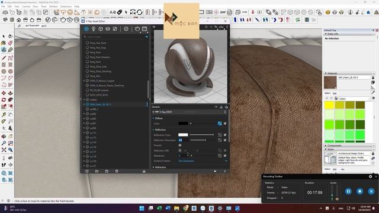Select the Zoom magnifier tool
The image size is (379, 213).
(x=4, y=143)
